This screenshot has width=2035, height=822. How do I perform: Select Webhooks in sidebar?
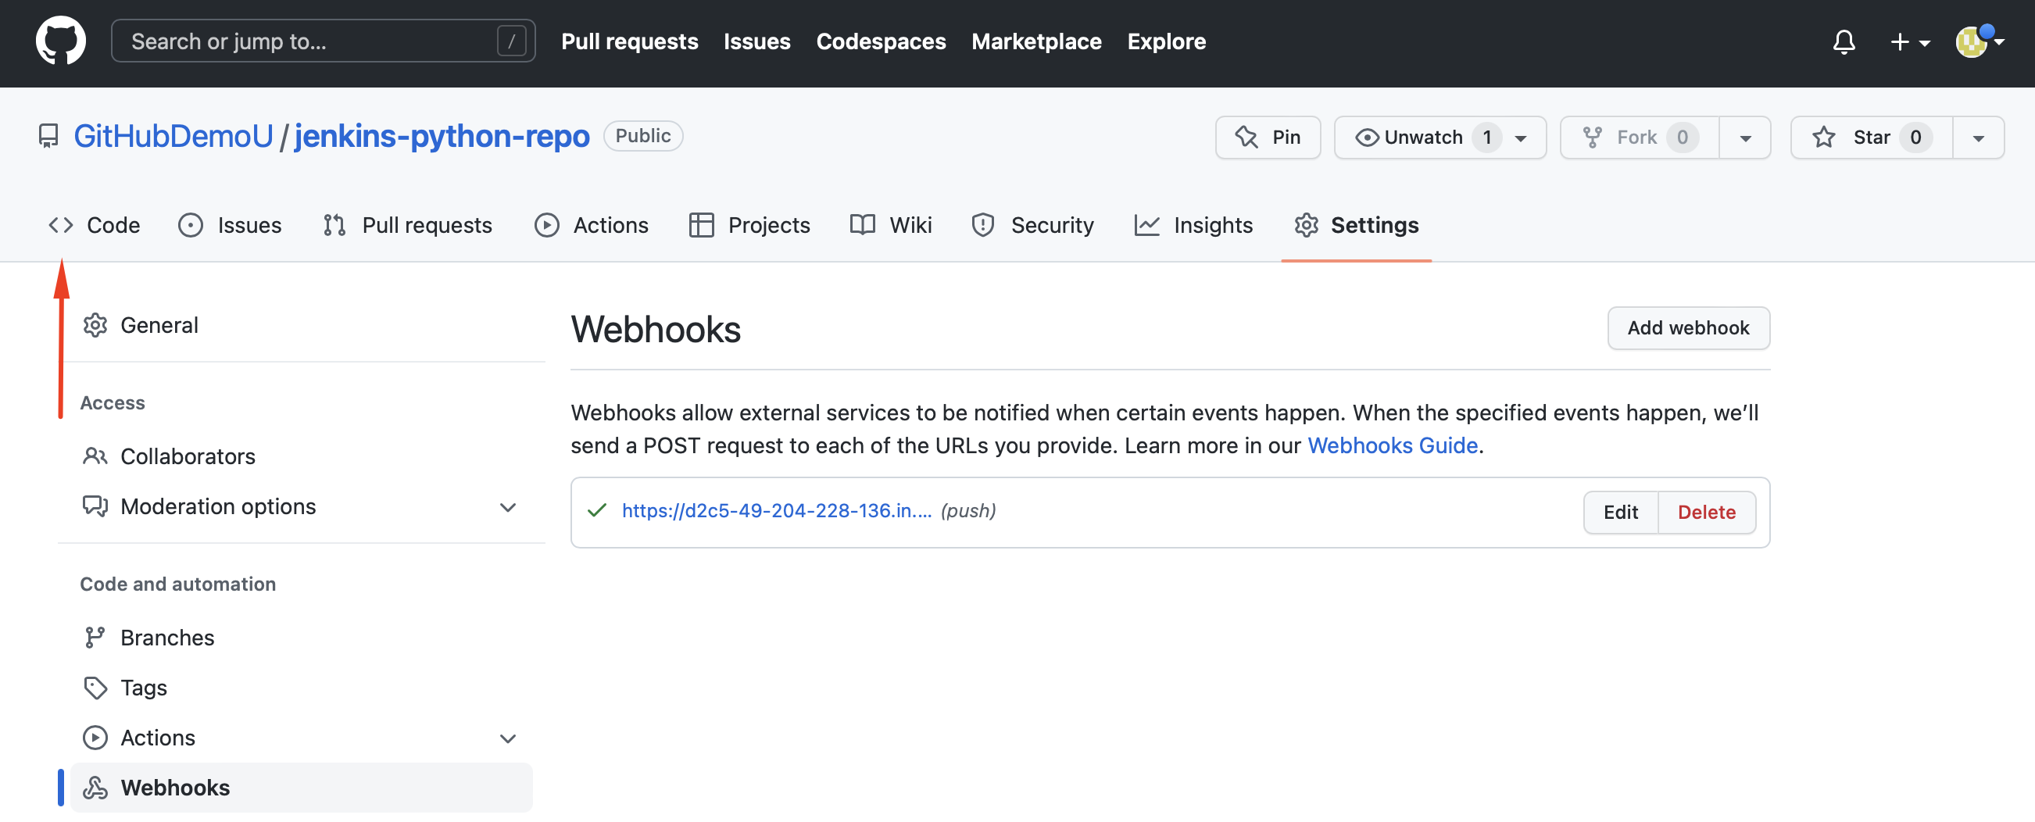coord(301,788)
